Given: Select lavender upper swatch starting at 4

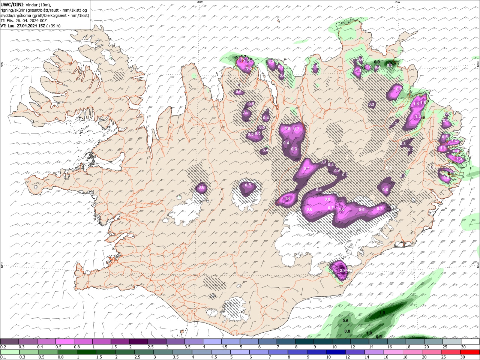Looking at the screenshot, I should click(212, 342).
